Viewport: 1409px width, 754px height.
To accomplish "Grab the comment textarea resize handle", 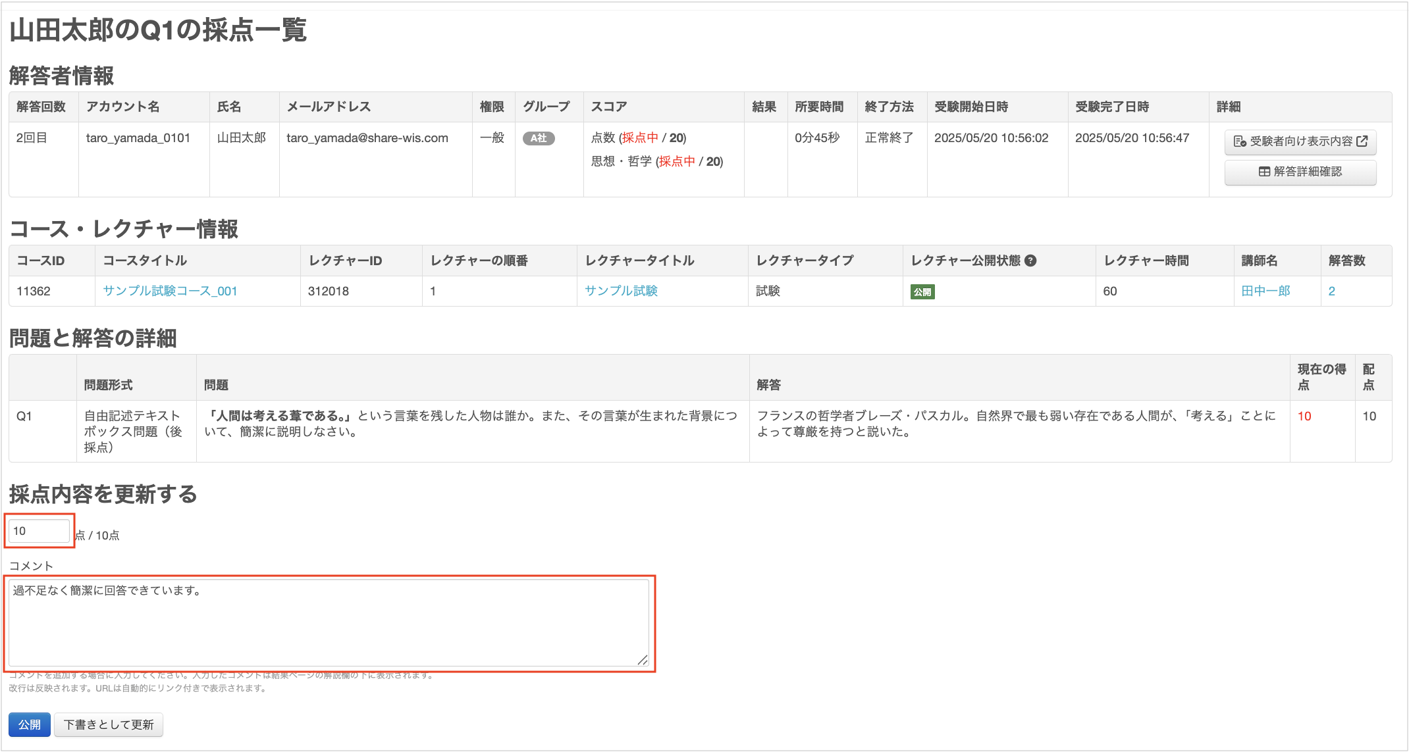I will click(643, 660).
